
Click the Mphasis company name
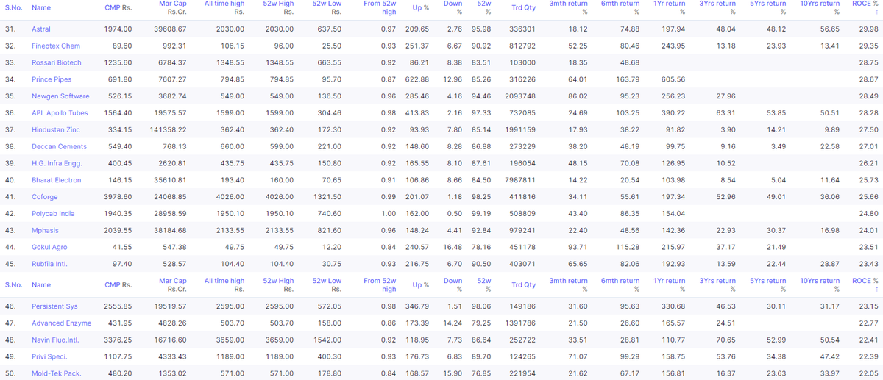pyautogui.click(x=45, y=231)
